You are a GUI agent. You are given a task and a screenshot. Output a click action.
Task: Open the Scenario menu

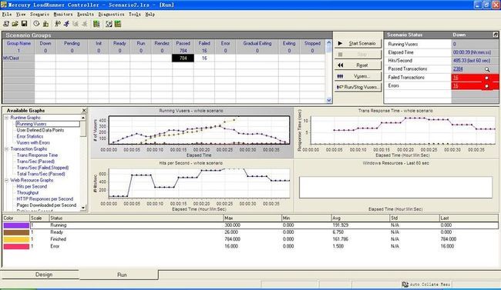point(39,15)
